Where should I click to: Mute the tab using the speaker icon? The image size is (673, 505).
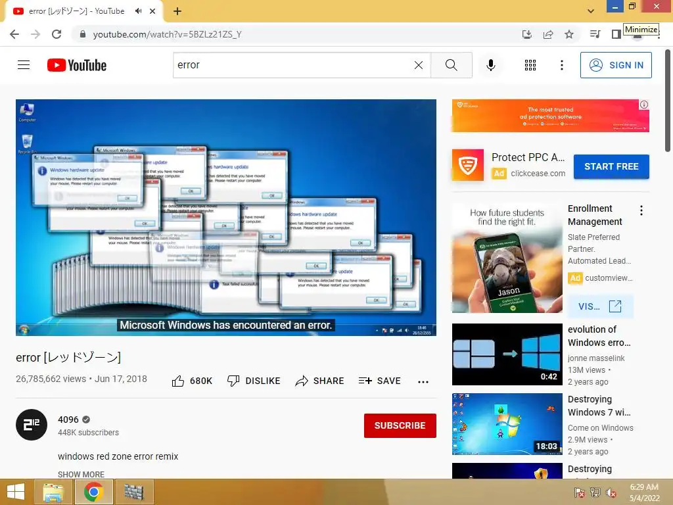coord(138,11)
